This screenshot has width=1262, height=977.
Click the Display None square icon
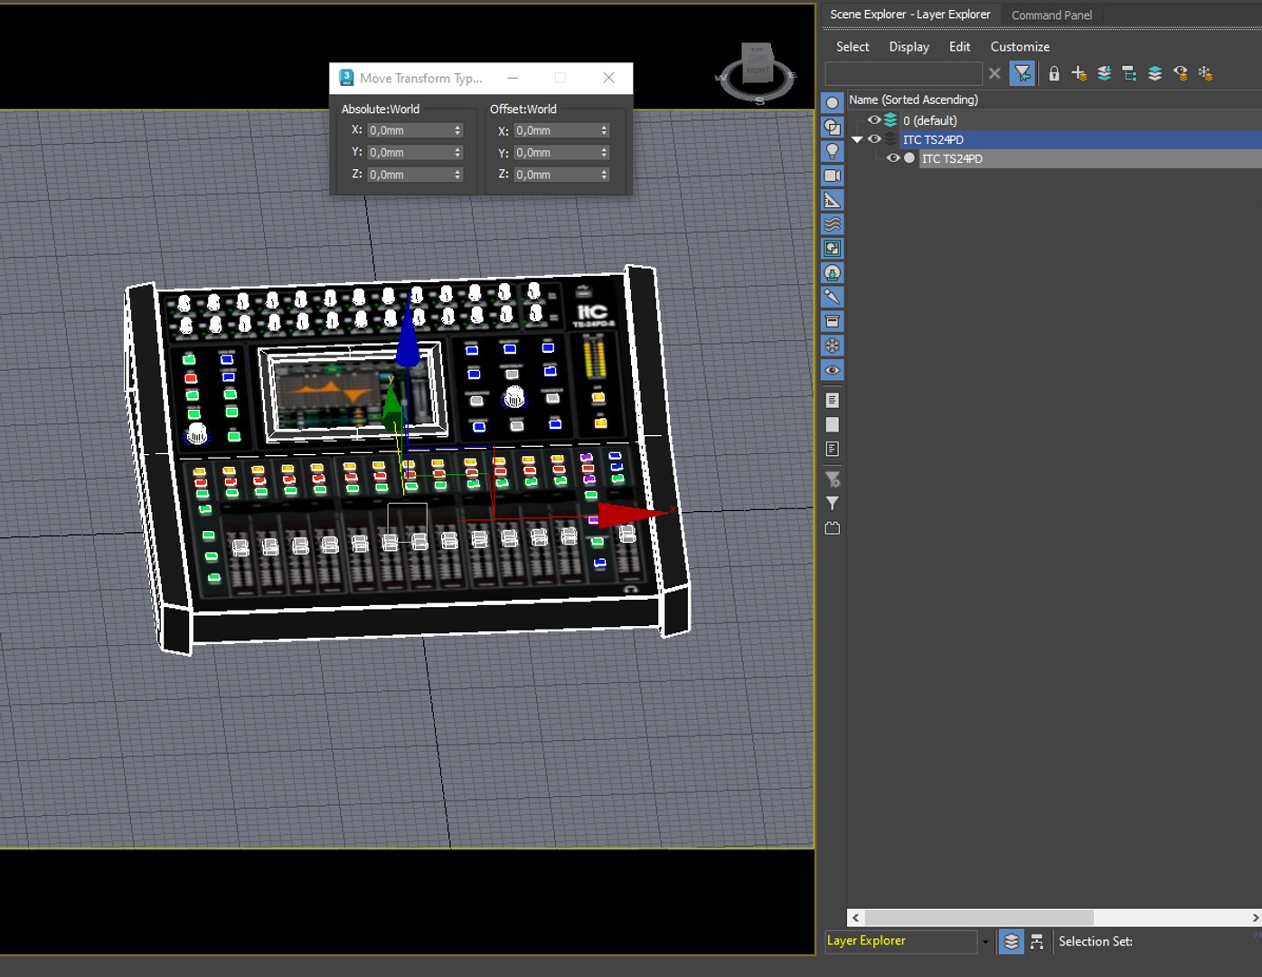[833, 424]
